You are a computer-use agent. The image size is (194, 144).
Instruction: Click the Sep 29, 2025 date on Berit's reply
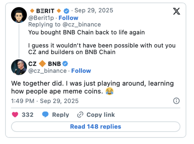coord(94,11)
